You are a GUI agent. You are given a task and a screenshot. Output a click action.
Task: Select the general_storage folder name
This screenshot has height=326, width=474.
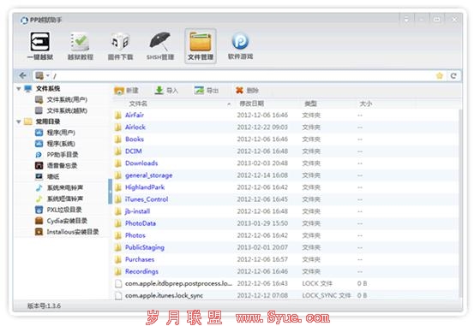click(149, 175)
